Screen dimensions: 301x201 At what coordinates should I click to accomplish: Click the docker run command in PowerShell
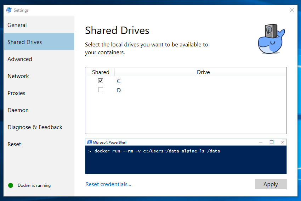(x=157, y=151)
